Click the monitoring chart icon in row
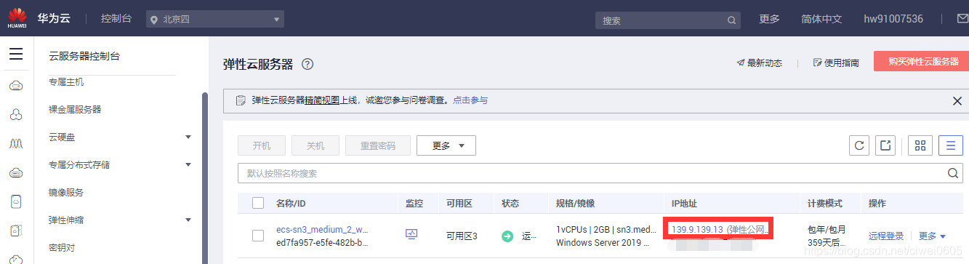 411,234
